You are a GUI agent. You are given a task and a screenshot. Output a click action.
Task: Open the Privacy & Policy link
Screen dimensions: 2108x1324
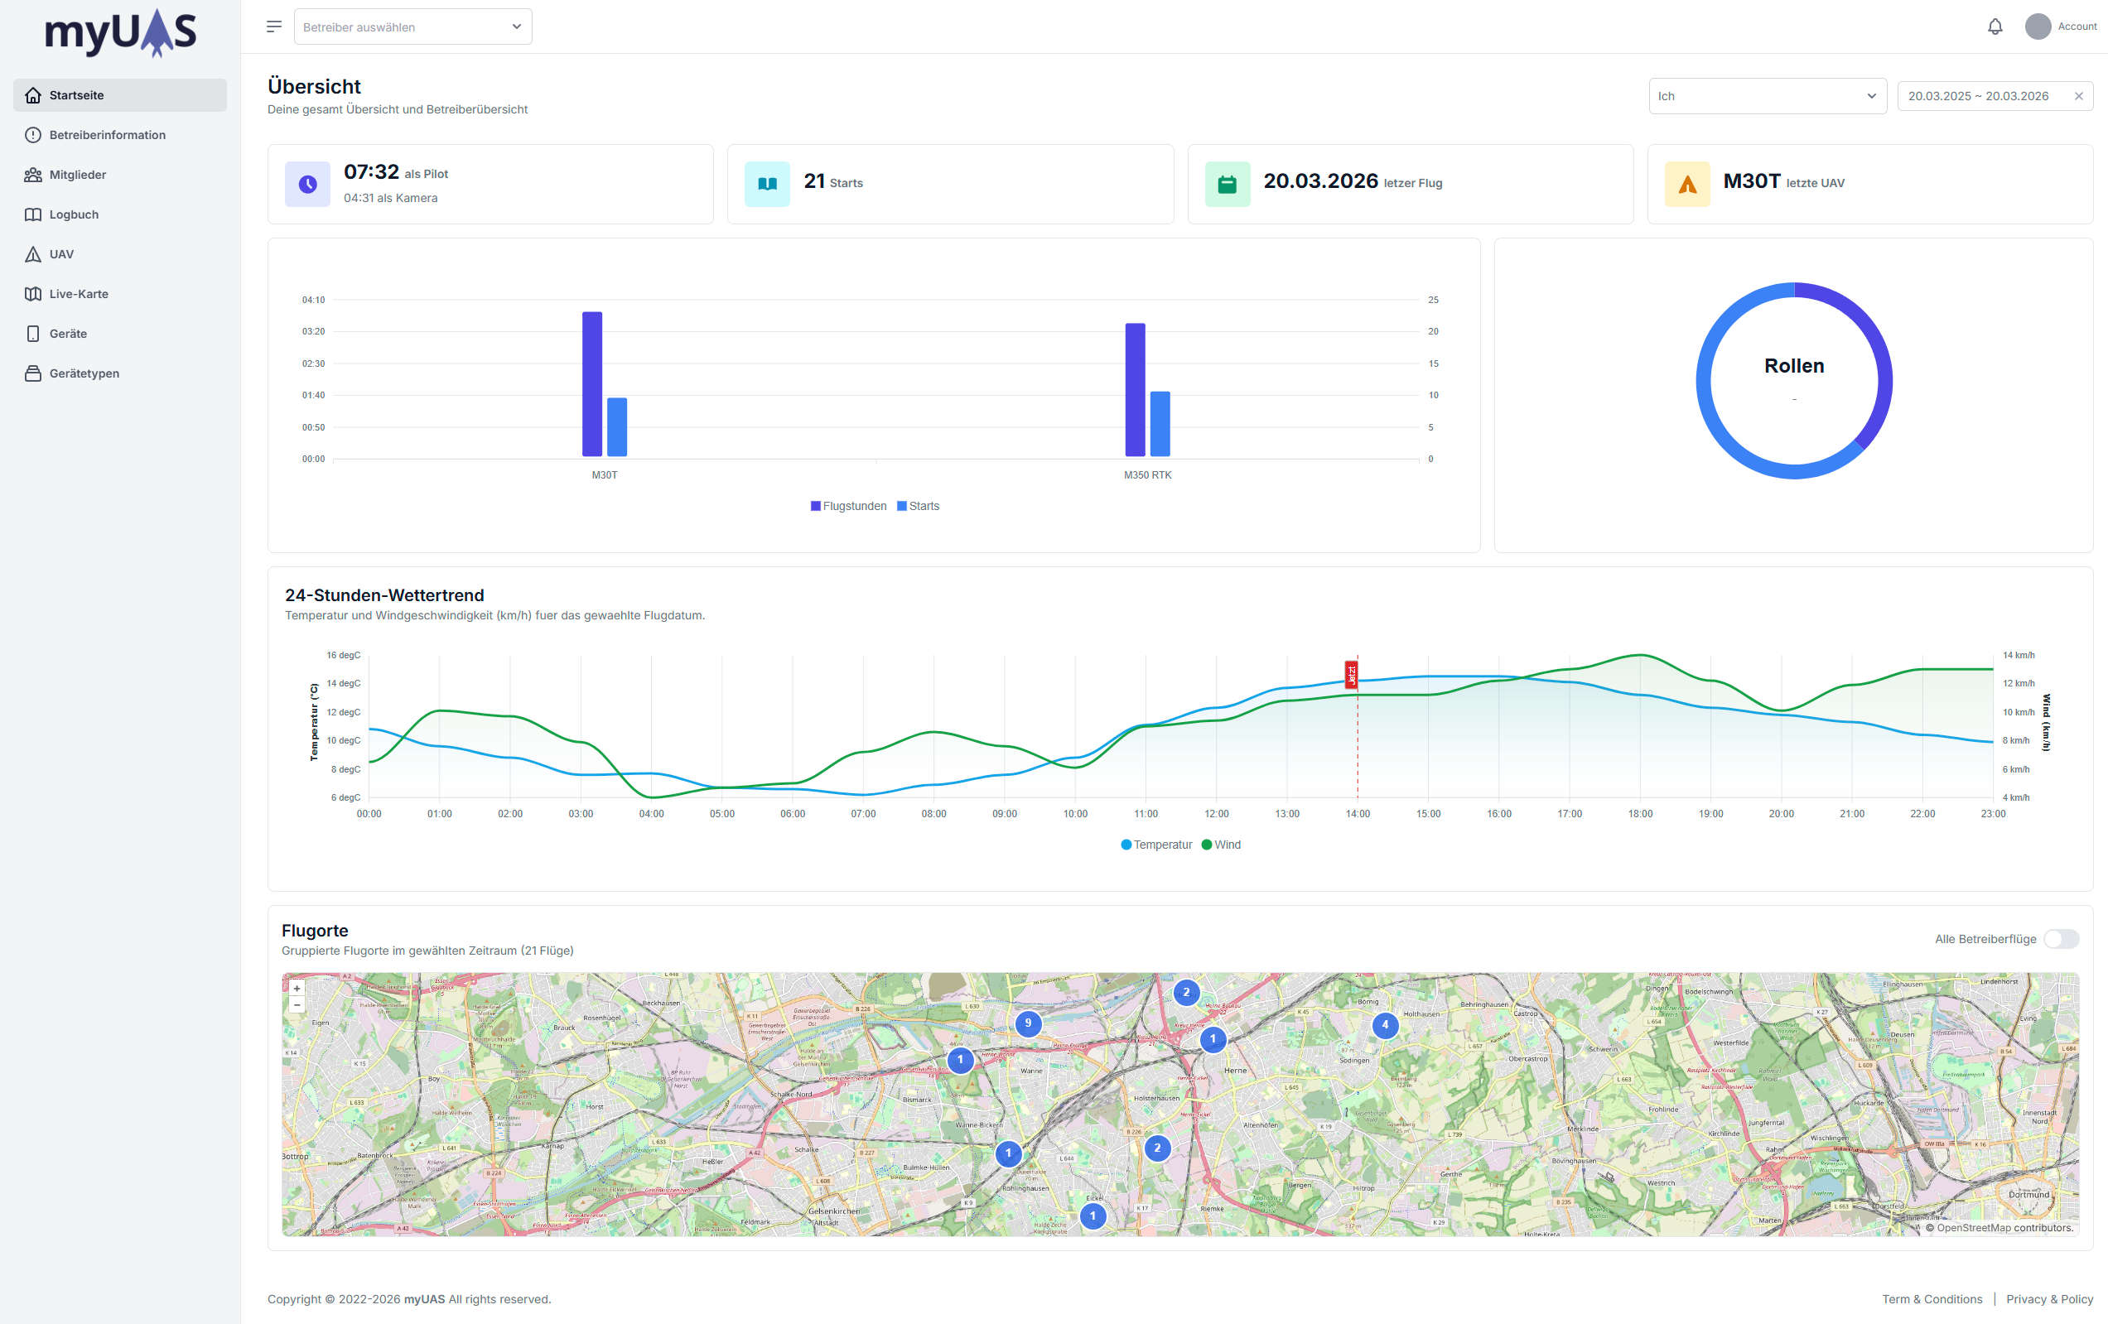2048,1298
